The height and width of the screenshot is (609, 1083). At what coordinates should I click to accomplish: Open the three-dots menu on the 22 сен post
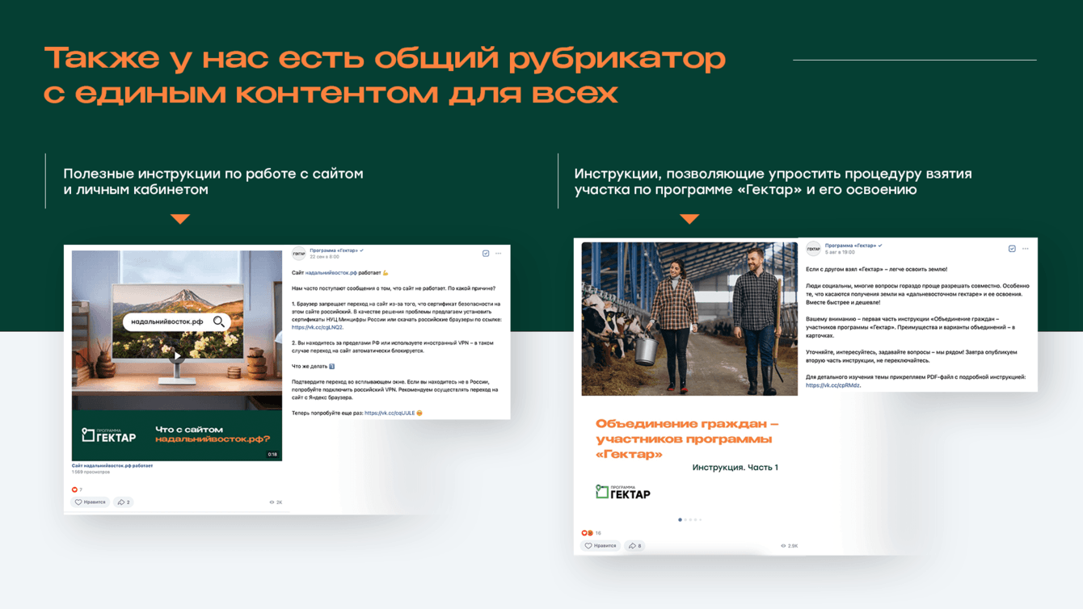pos(499,254)
